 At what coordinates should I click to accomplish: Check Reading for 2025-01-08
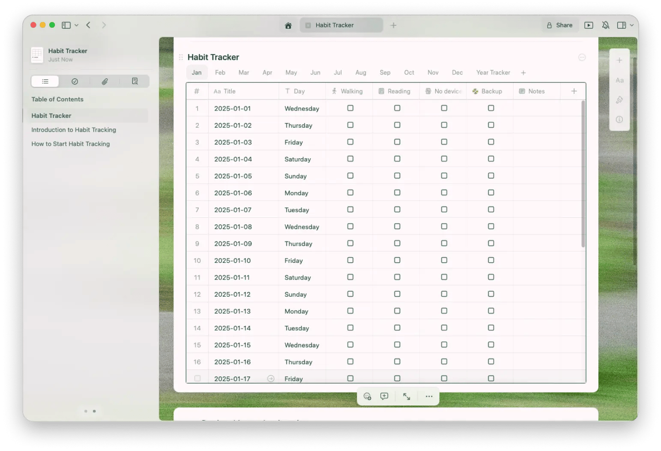click(x=397, y=226)
